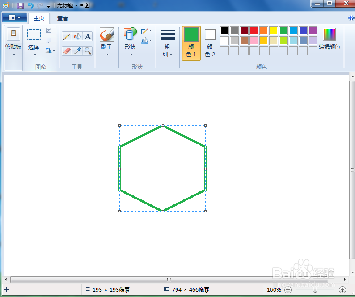Pick the black color swatch
Image resolution: width=355 pixels, height=297 pixels.
coord(224,31)
